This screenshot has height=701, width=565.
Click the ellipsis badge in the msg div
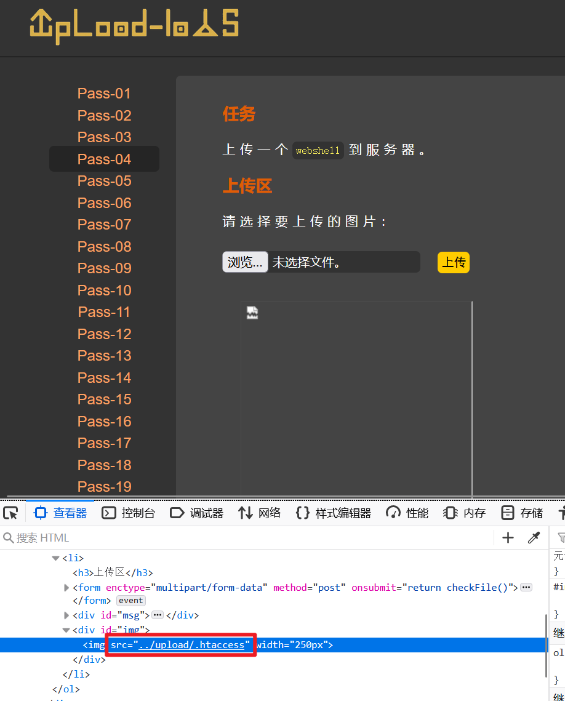click(158, 615)
